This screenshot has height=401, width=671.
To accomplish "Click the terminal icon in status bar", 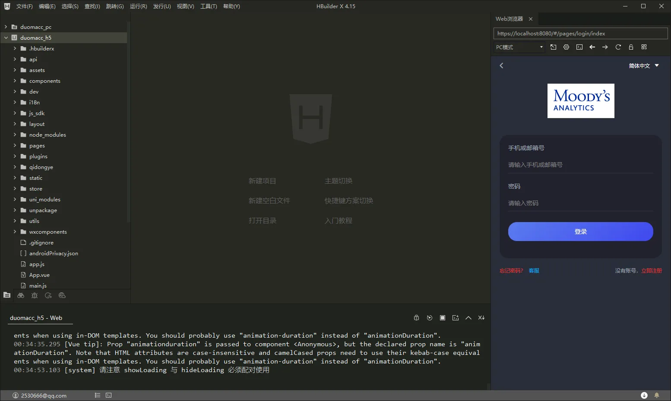I will [109, 395].
